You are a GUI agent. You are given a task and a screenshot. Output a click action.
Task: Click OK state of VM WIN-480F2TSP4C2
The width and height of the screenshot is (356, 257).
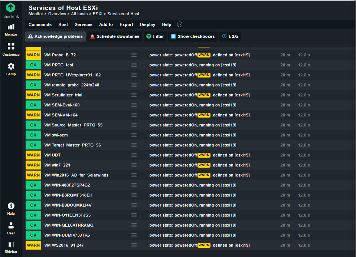33,185
